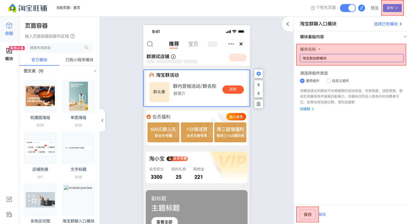Collapse right panel with arrow handle
Viewport: 409px width, 224px height.
[288, 24]
